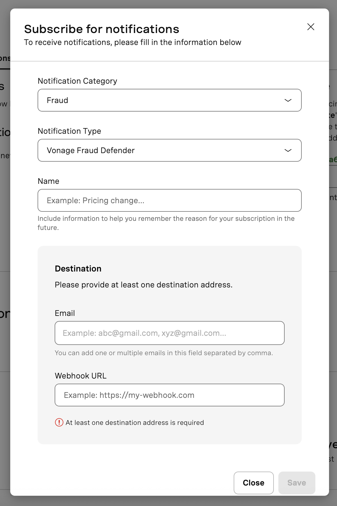Click the destination required error message

click(135, 422)
